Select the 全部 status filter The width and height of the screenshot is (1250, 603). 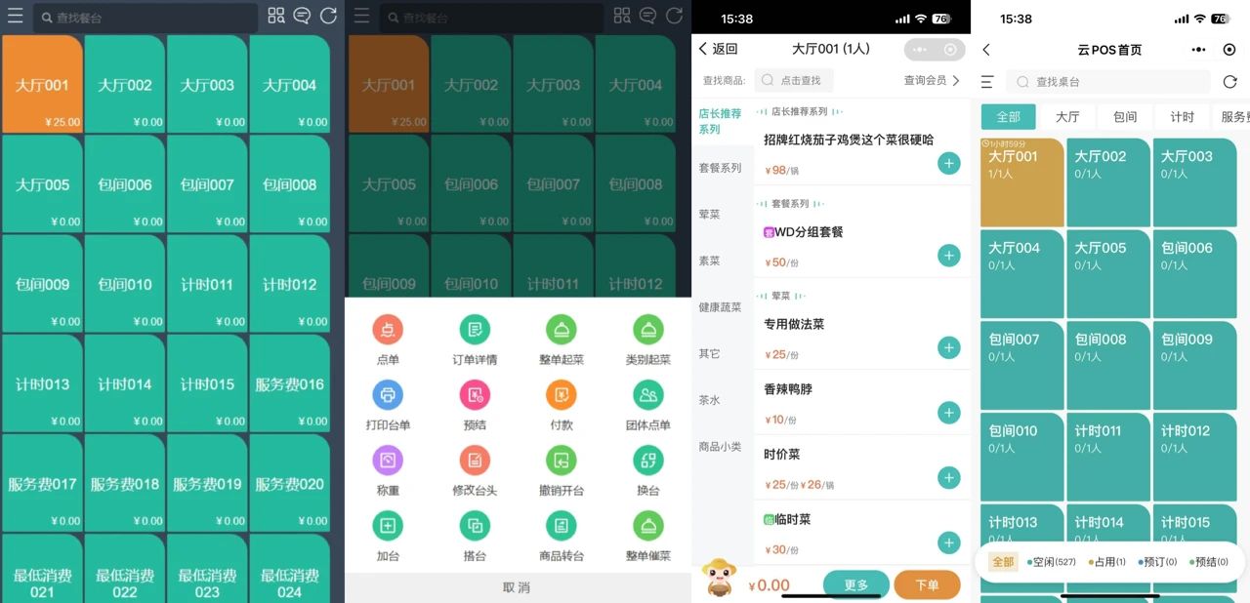pos(1003,562)
